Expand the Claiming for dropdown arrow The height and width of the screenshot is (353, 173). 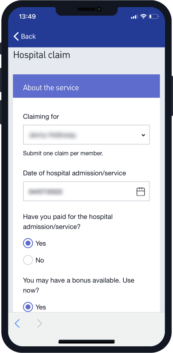[143, 135]
